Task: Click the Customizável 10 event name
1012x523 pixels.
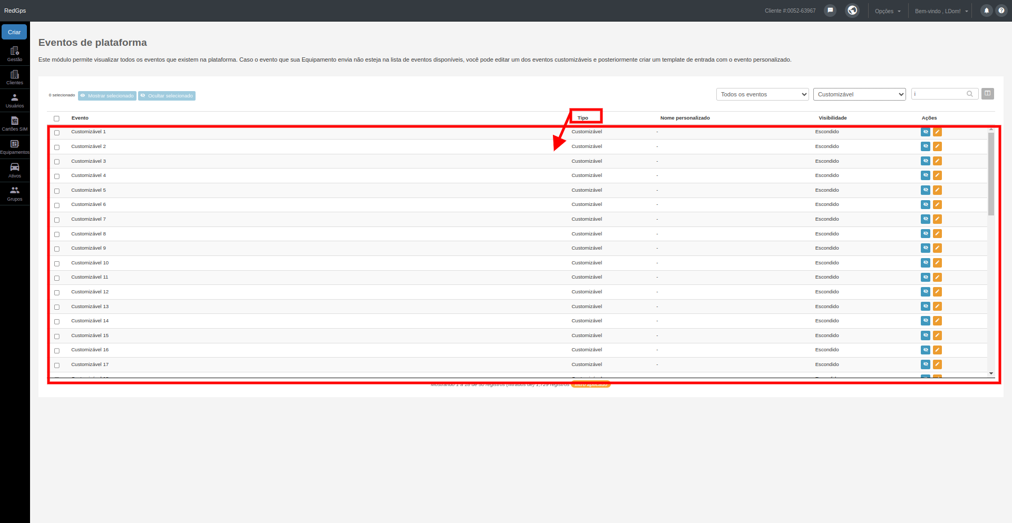Action: point(90,263)
